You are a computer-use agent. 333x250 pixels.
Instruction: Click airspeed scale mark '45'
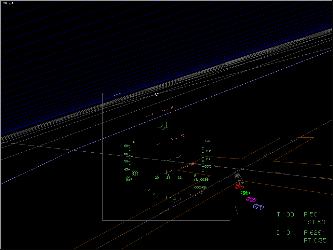(x=126, y=170)
